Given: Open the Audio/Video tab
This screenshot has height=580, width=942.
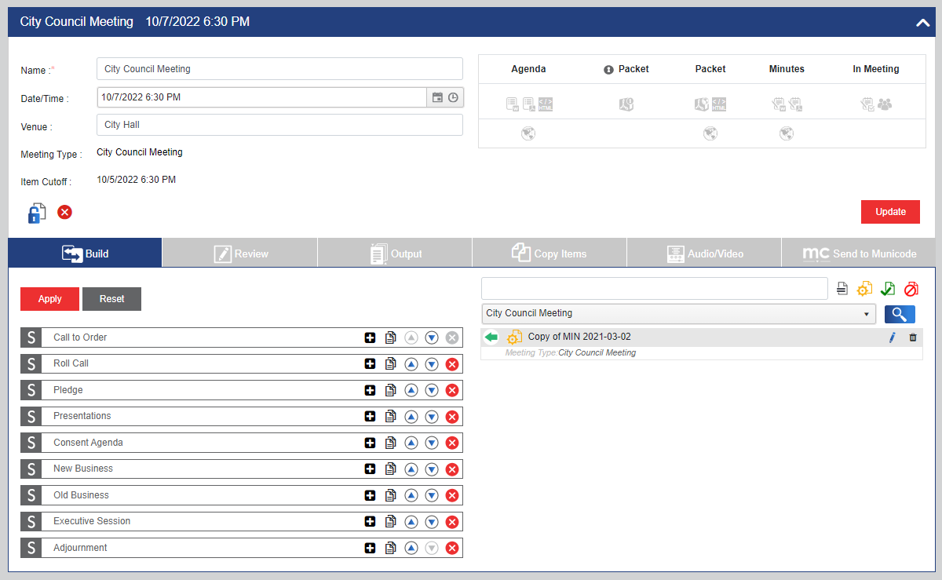Looking at the screenshot, I should (x=704, y=254).
